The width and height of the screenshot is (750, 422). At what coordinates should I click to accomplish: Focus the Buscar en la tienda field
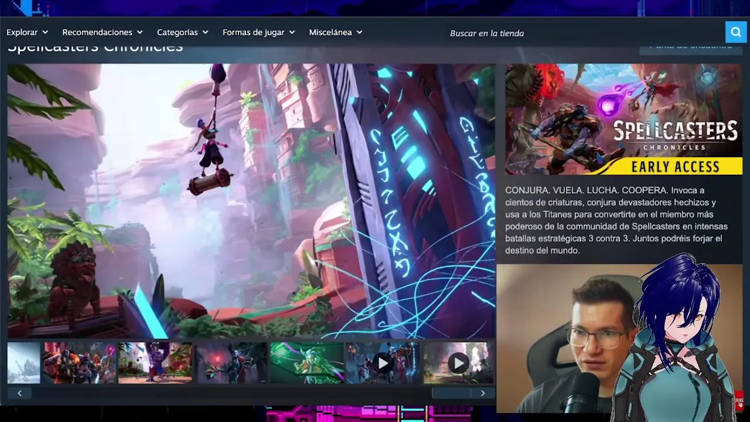point(584,33)
